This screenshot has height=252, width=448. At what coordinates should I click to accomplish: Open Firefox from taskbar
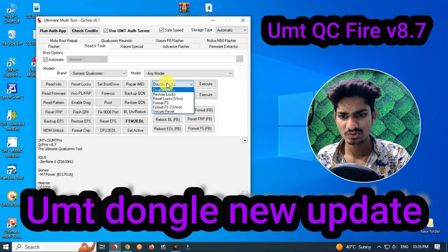pyautogui.click(x=151, y=247)
